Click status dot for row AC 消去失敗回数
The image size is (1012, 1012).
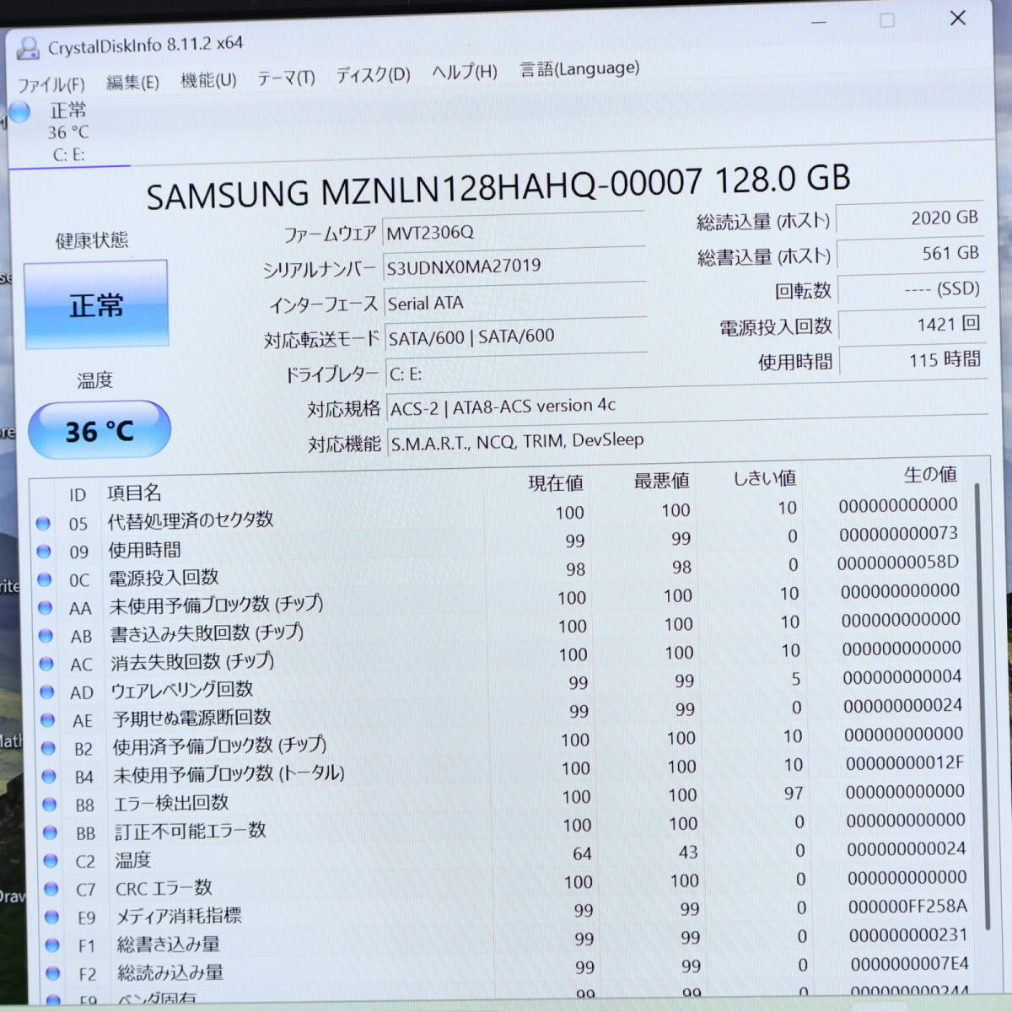pos(46,665)
